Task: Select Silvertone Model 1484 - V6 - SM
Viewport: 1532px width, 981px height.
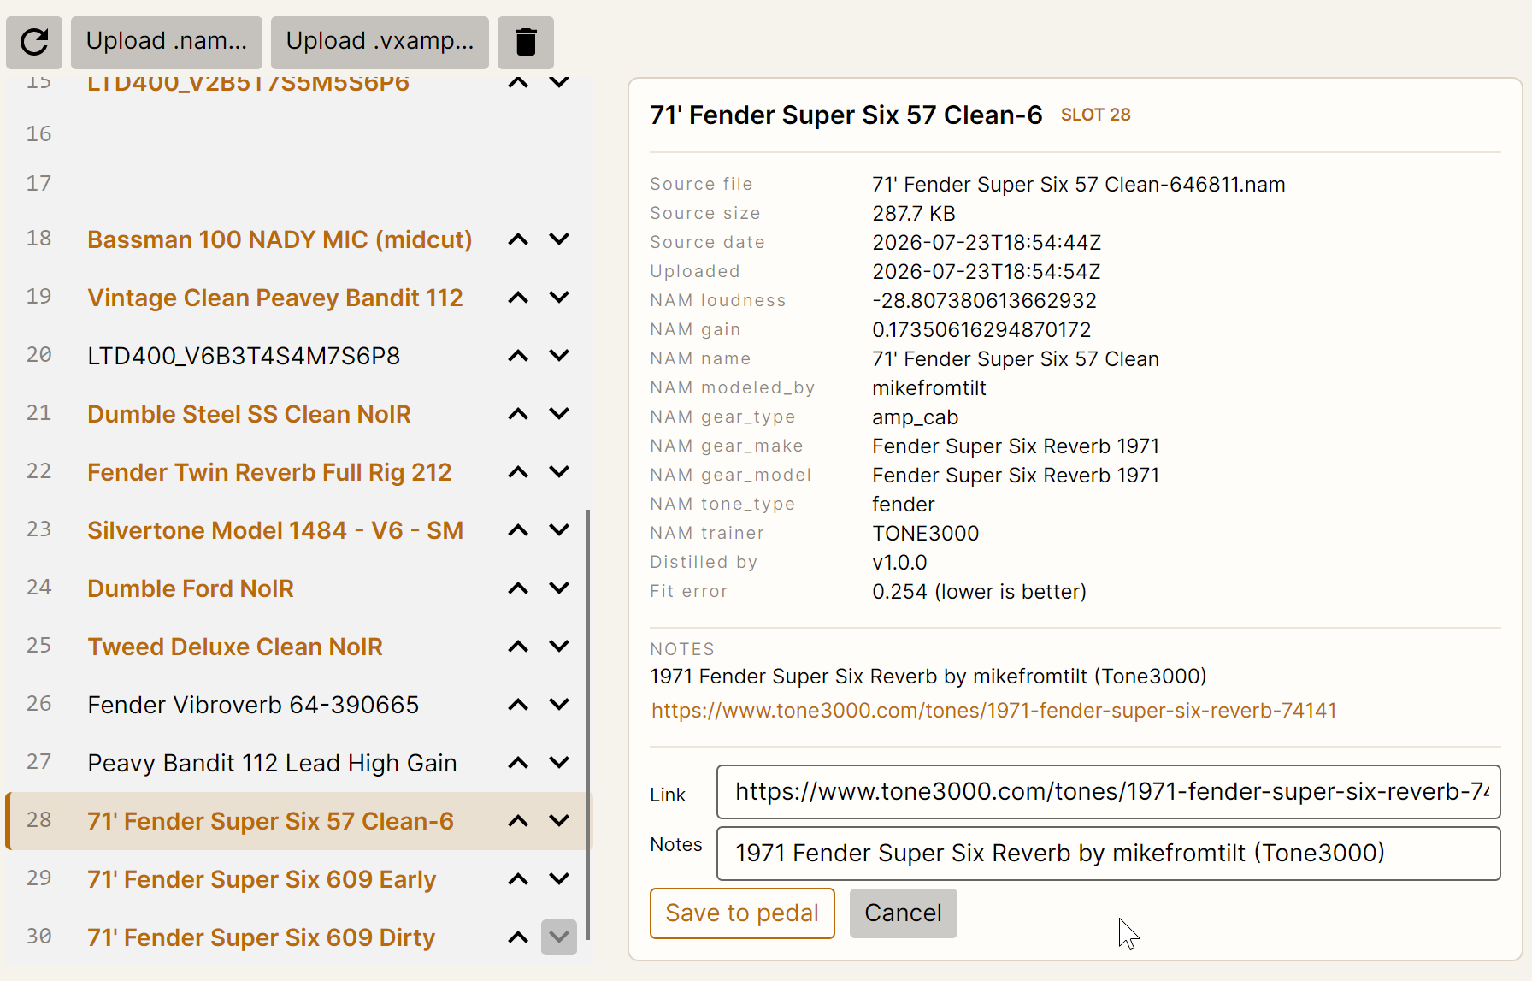Action: pyautogui.click(x=275, y=530)
